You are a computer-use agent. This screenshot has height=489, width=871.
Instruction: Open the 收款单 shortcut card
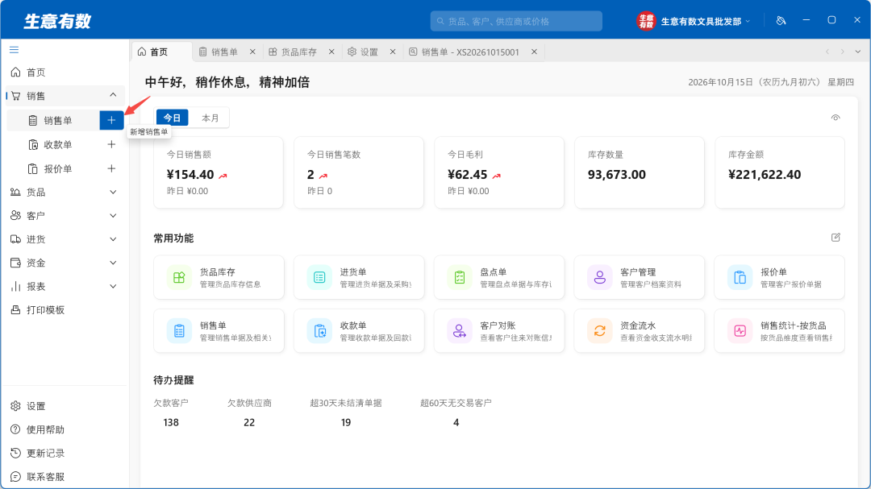[x=359, y=331]
